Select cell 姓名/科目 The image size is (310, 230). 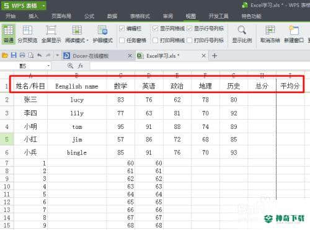click(30, 86)
